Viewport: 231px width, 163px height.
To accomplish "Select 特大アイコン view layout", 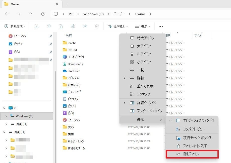I will coord(146,38).
